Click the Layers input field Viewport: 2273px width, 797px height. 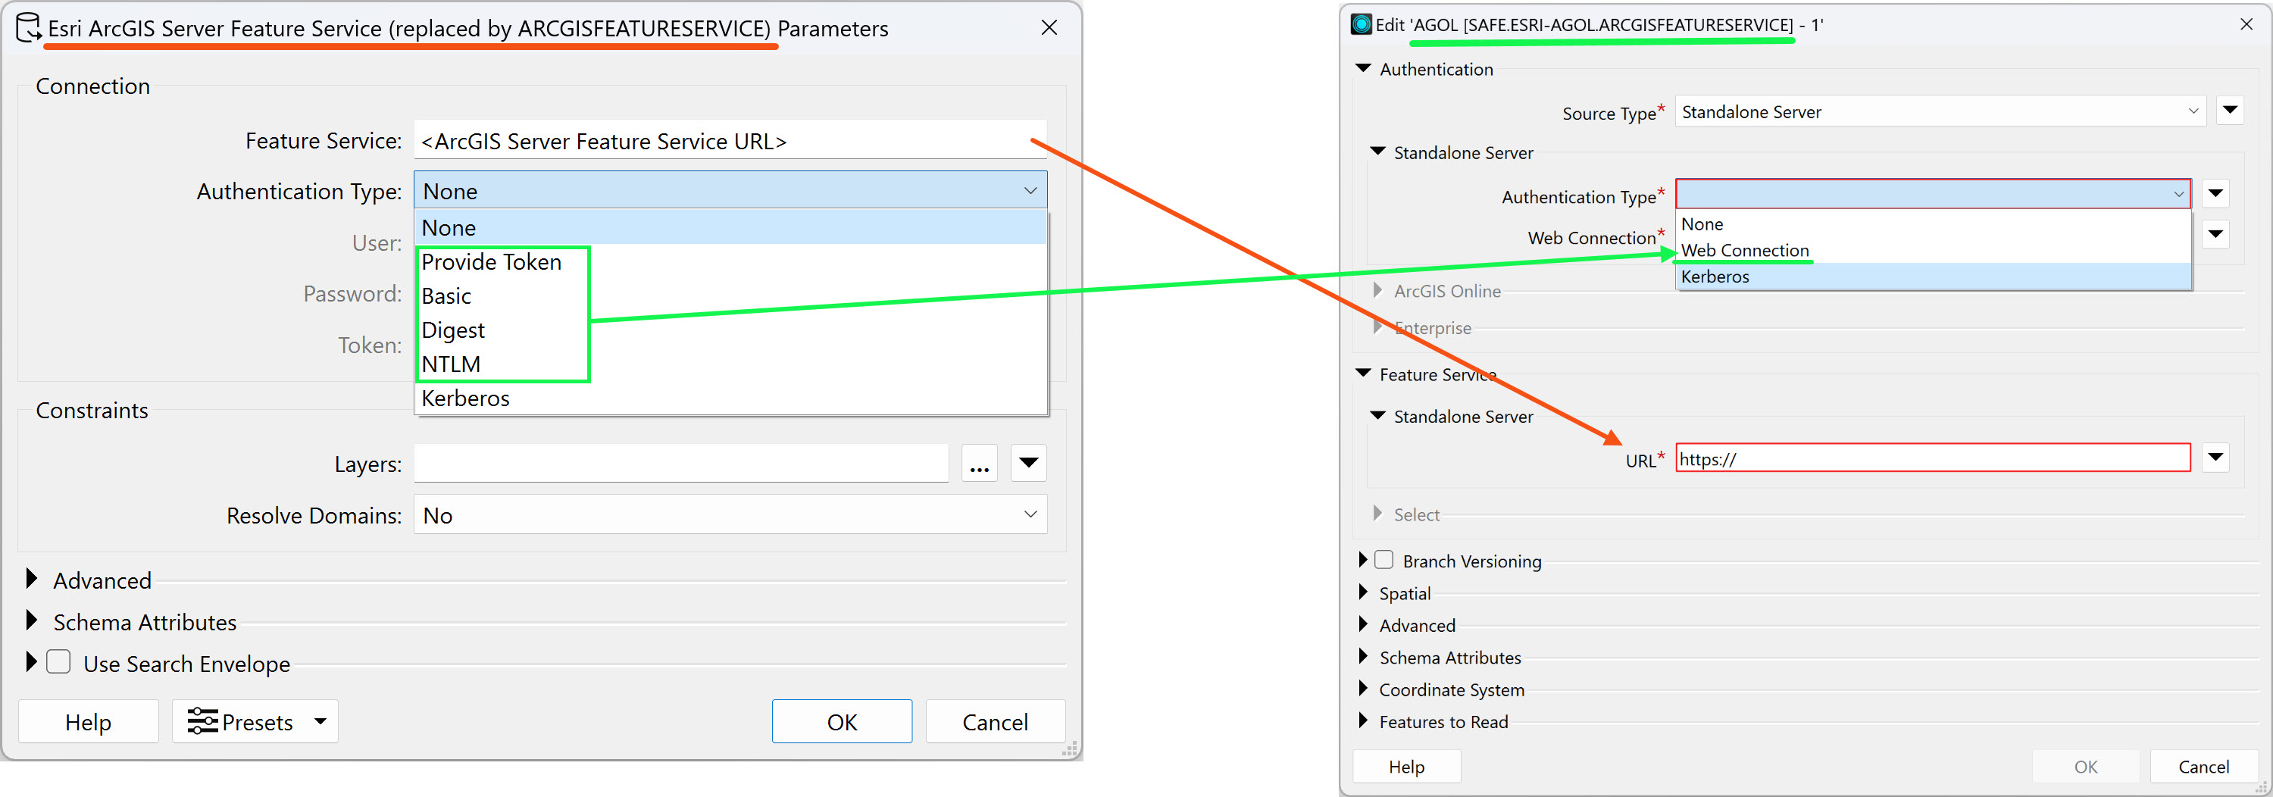[680, 464]
